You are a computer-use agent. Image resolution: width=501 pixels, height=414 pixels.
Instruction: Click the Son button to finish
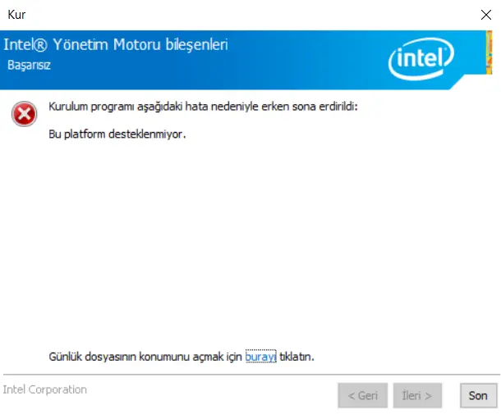coord(478,395)
